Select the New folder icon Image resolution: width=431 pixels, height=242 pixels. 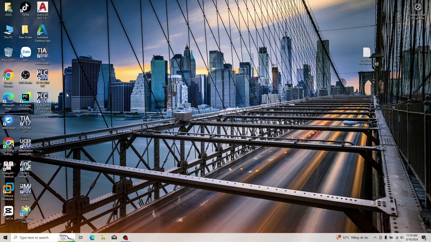[x=25, y=32]
